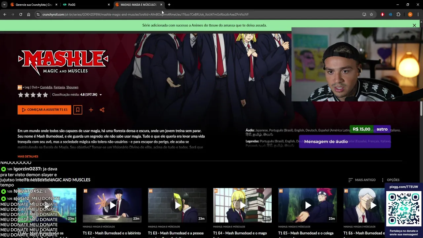The height and width of the screenshot is (238, 423).
Task: Open the OPÇÕES menu
Action: [x=390, y=180]
